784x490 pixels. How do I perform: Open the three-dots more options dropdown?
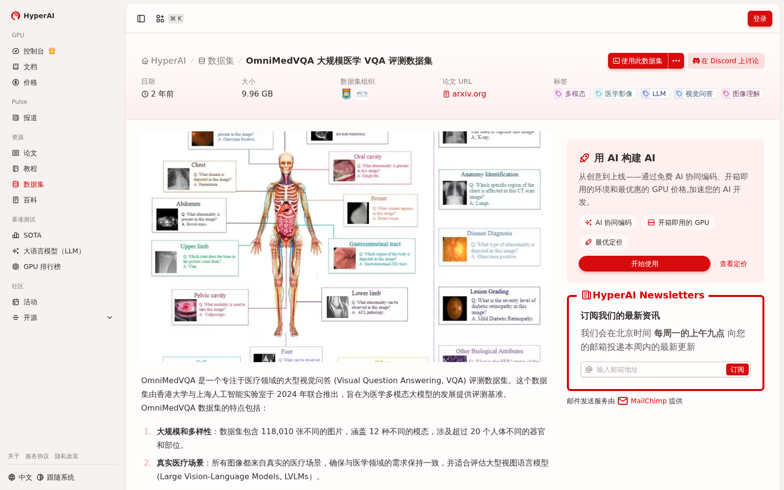tap(676, 61)
